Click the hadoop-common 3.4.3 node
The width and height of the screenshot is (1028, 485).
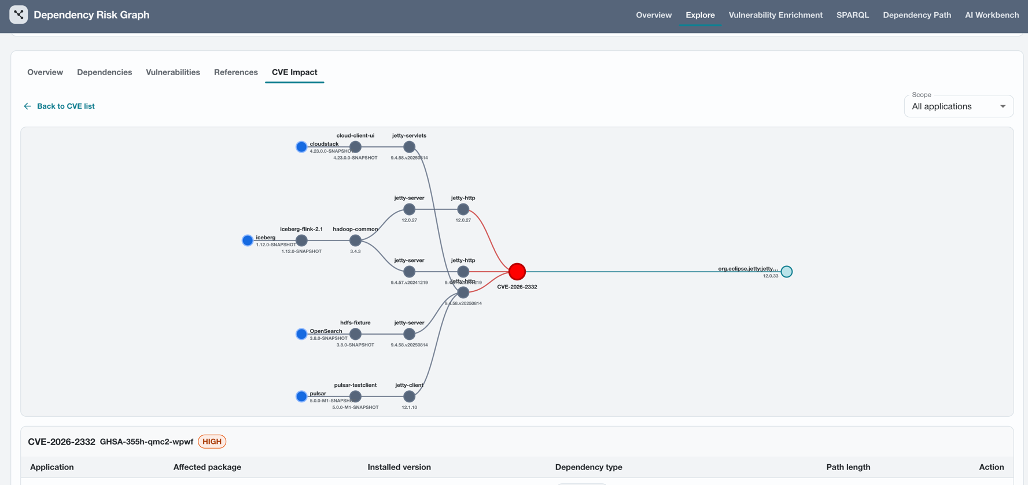coord(355,240)
